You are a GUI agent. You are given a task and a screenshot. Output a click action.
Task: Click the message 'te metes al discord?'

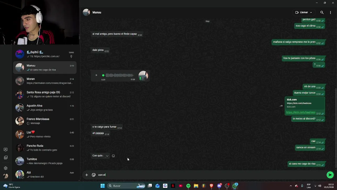308,119
